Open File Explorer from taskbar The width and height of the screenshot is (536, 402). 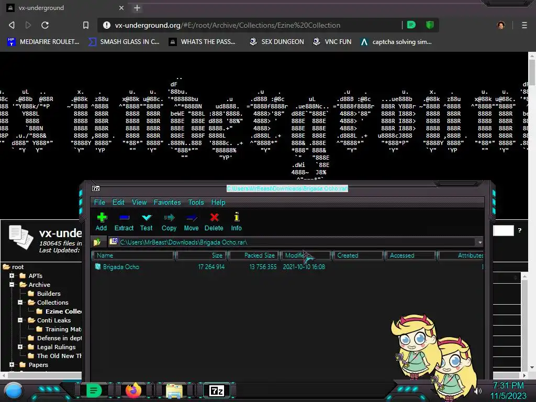(x=174, y=390)
